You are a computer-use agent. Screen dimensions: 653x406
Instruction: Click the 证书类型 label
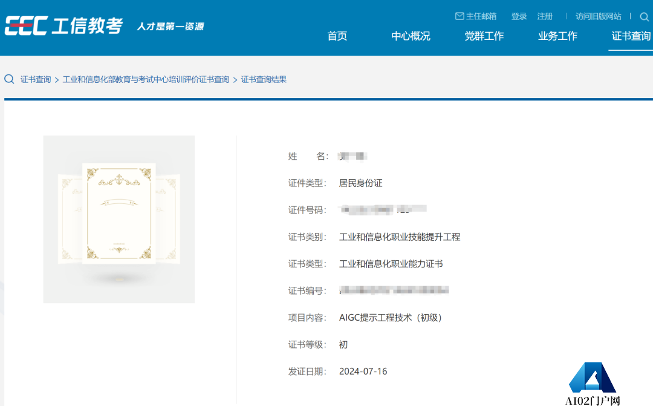[x=307, y=264]
